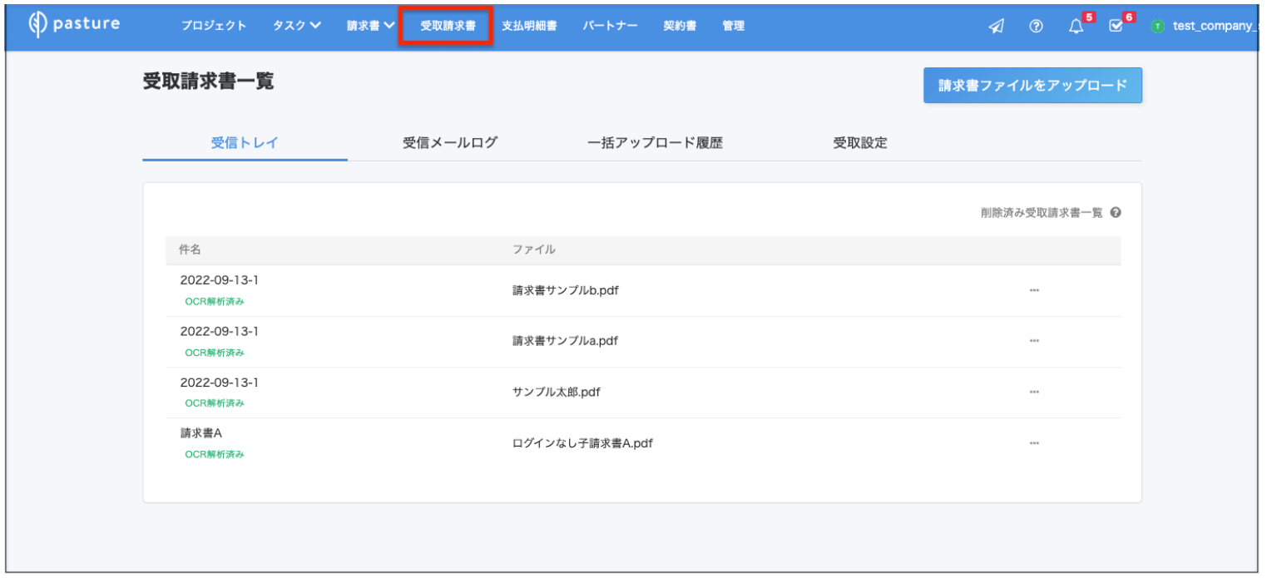Open the checklist tasks icon with badge

(x=1116, y=27)
